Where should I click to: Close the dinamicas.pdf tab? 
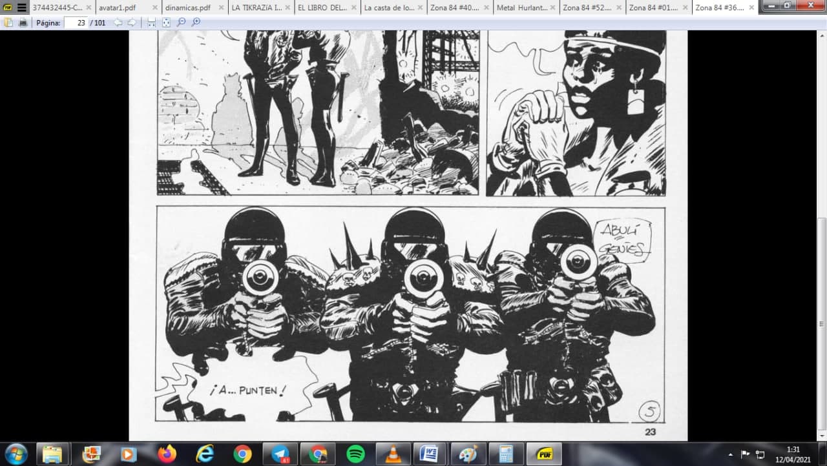[221, 8]
